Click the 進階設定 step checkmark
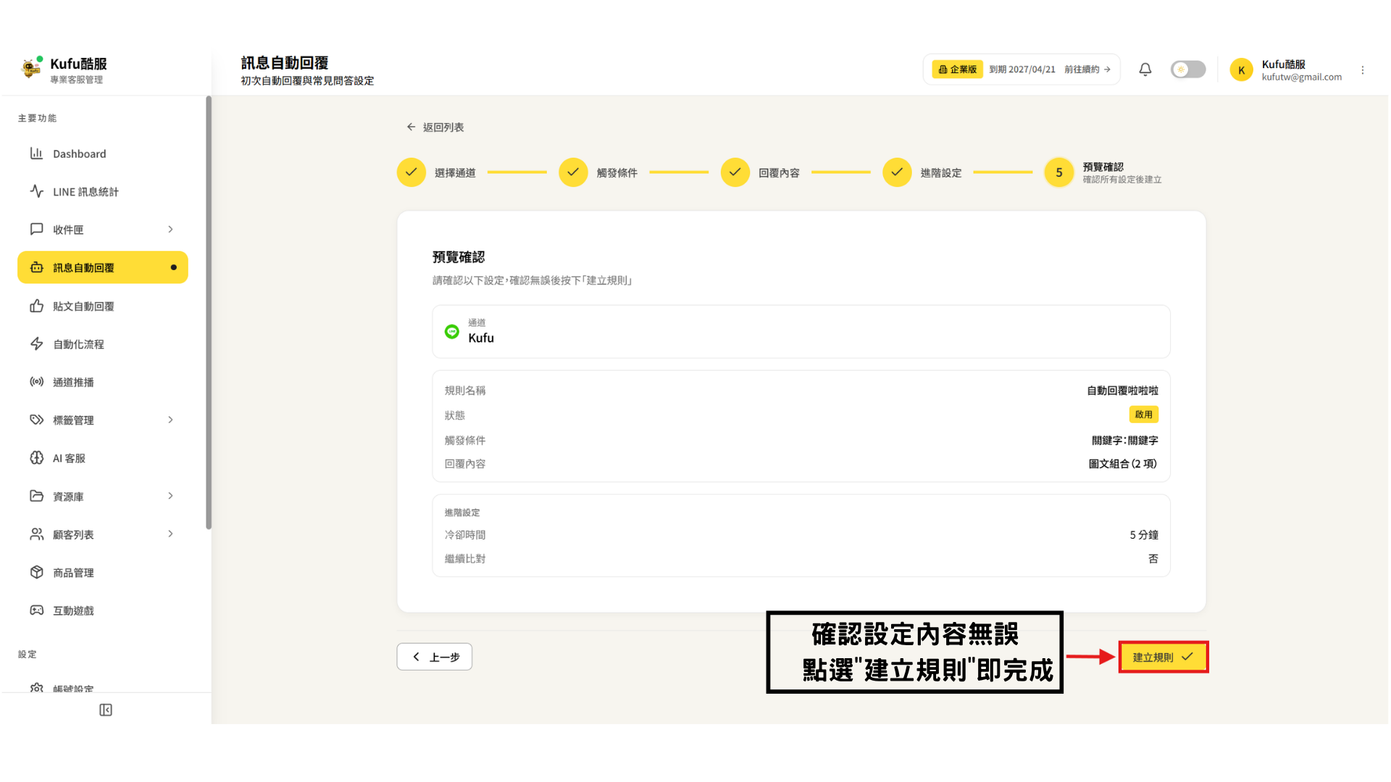Screen dimensions: 1391x782 coord(897,172)
